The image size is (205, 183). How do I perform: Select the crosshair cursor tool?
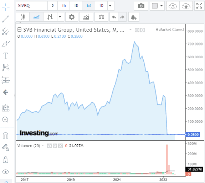click(x=6, y=7)
